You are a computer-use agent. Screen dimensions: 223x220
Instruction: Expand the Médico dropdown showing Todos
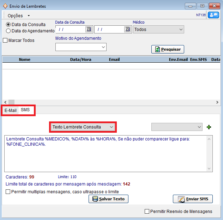[158, 30]
